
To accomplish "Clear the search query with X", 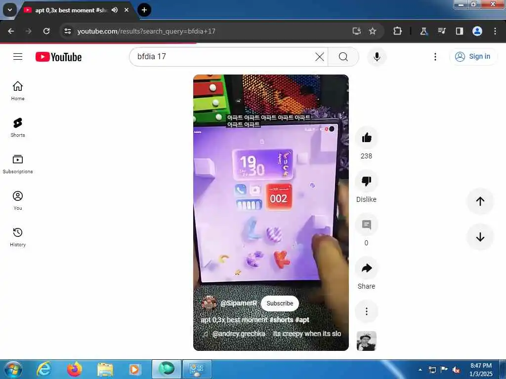I will click(x=320, y=57).
